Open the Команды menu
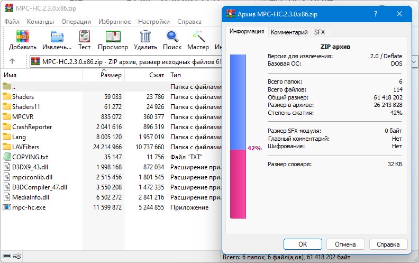The height and width of the screenshot is (263, 419). click(x=40, y=22)
